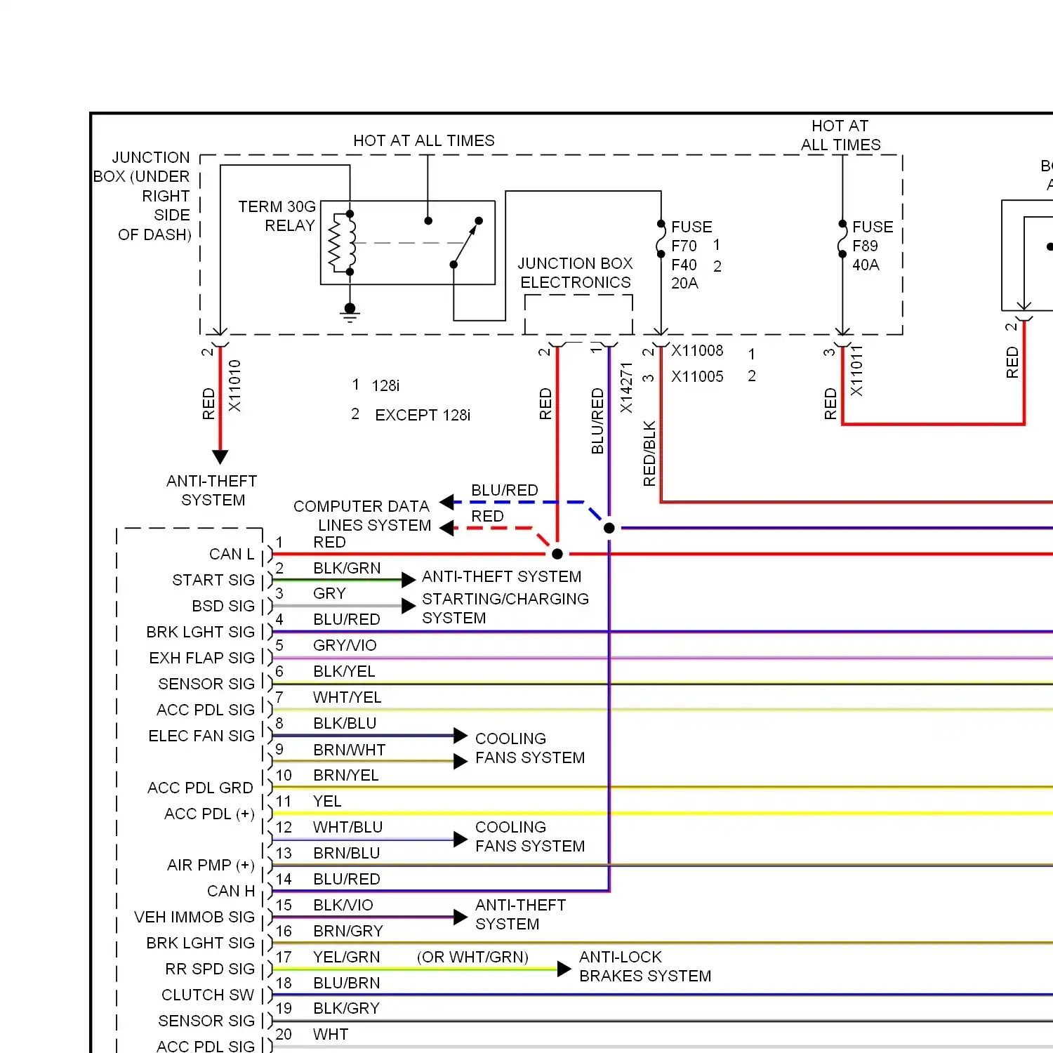Click the COOLING FANS SYSTEM label beside WHT/BLU wire
The height and width of the screenshot is (1053, 1053).
coord(530,837)
